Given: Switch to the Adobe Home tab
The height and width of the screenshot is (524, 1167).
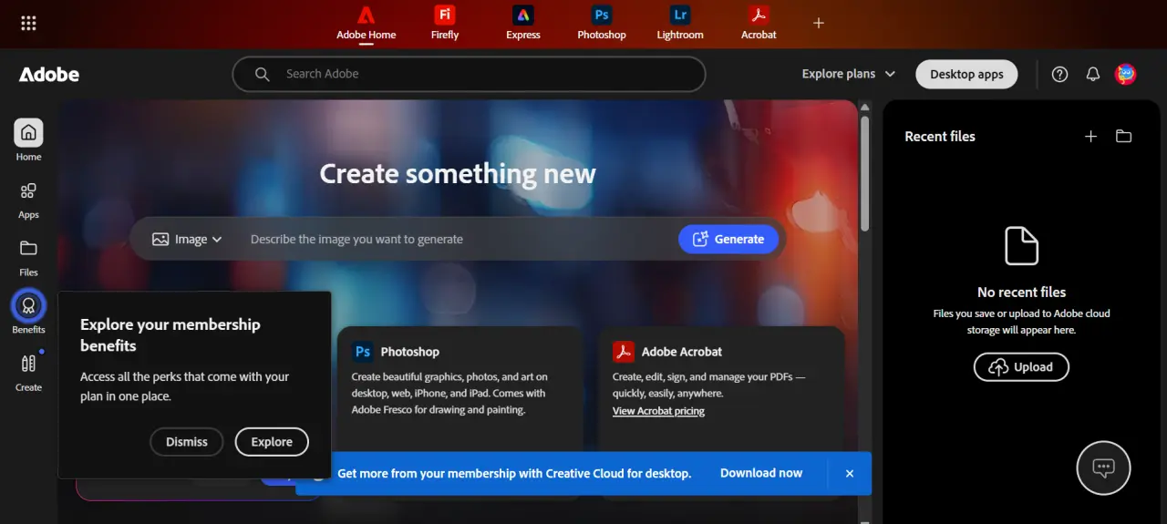Looking at the screenshot, I should 367,23.
